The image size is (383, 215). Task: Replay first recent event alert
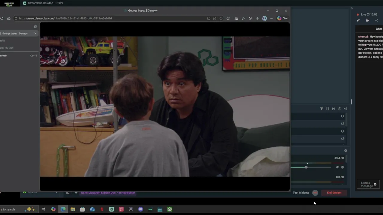(x=343, y=116)
